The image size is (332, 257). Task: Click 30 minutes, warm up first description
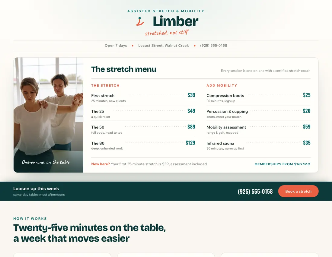point(225,148)
